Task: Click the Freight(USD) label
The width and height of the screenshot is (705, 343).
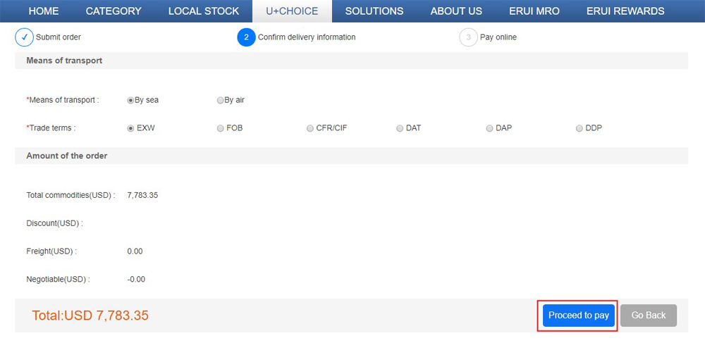Action: [x=51, y=251]
